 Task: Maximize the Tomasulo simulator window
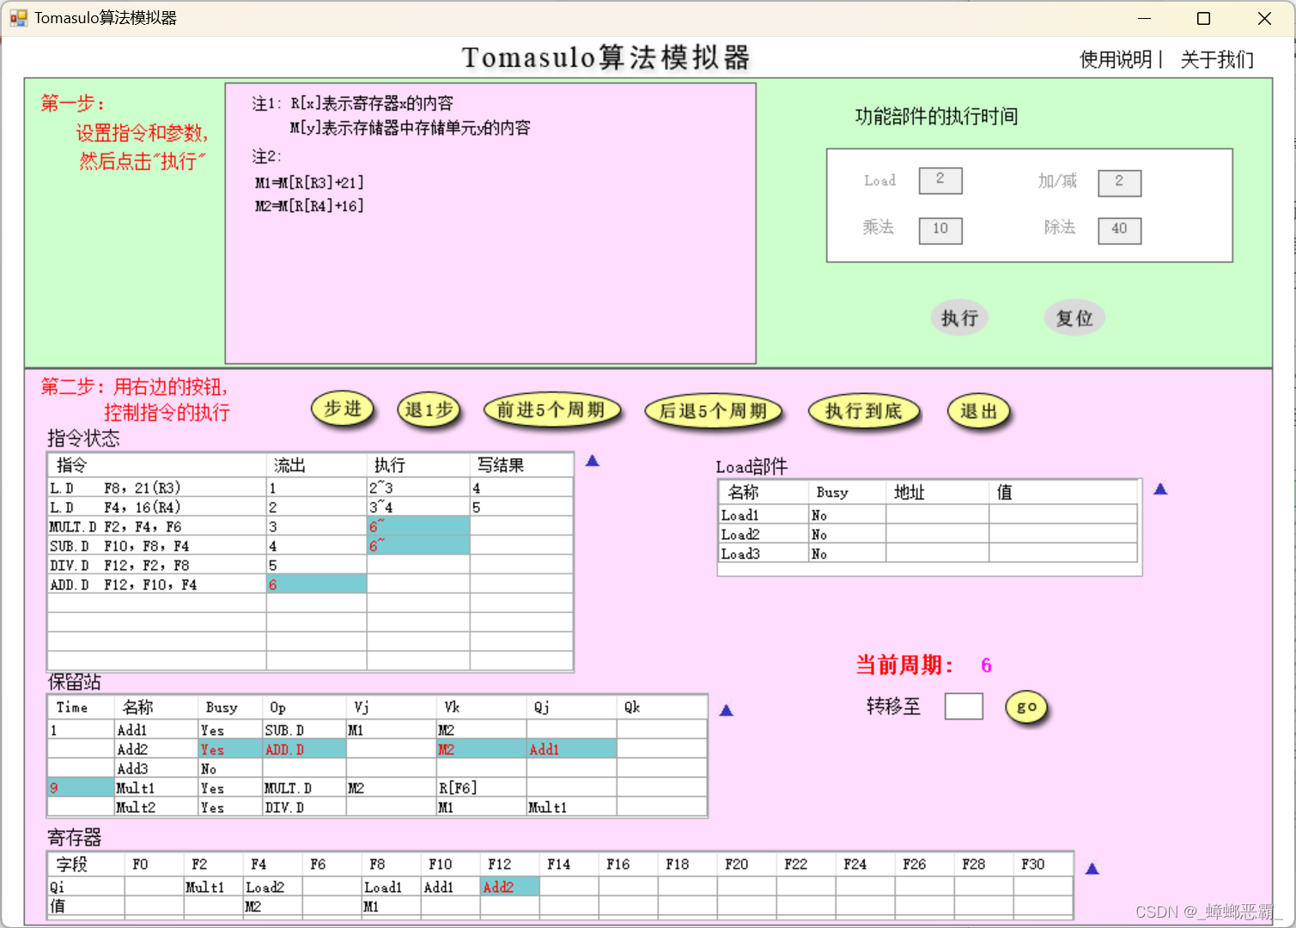1204,18
